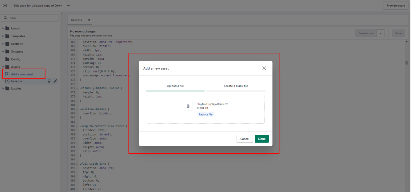Image resolution: width=411 pixels, height=192 pixels.
Task: Delete base.css using the trash icon
Action: click(x=49, y=81)
